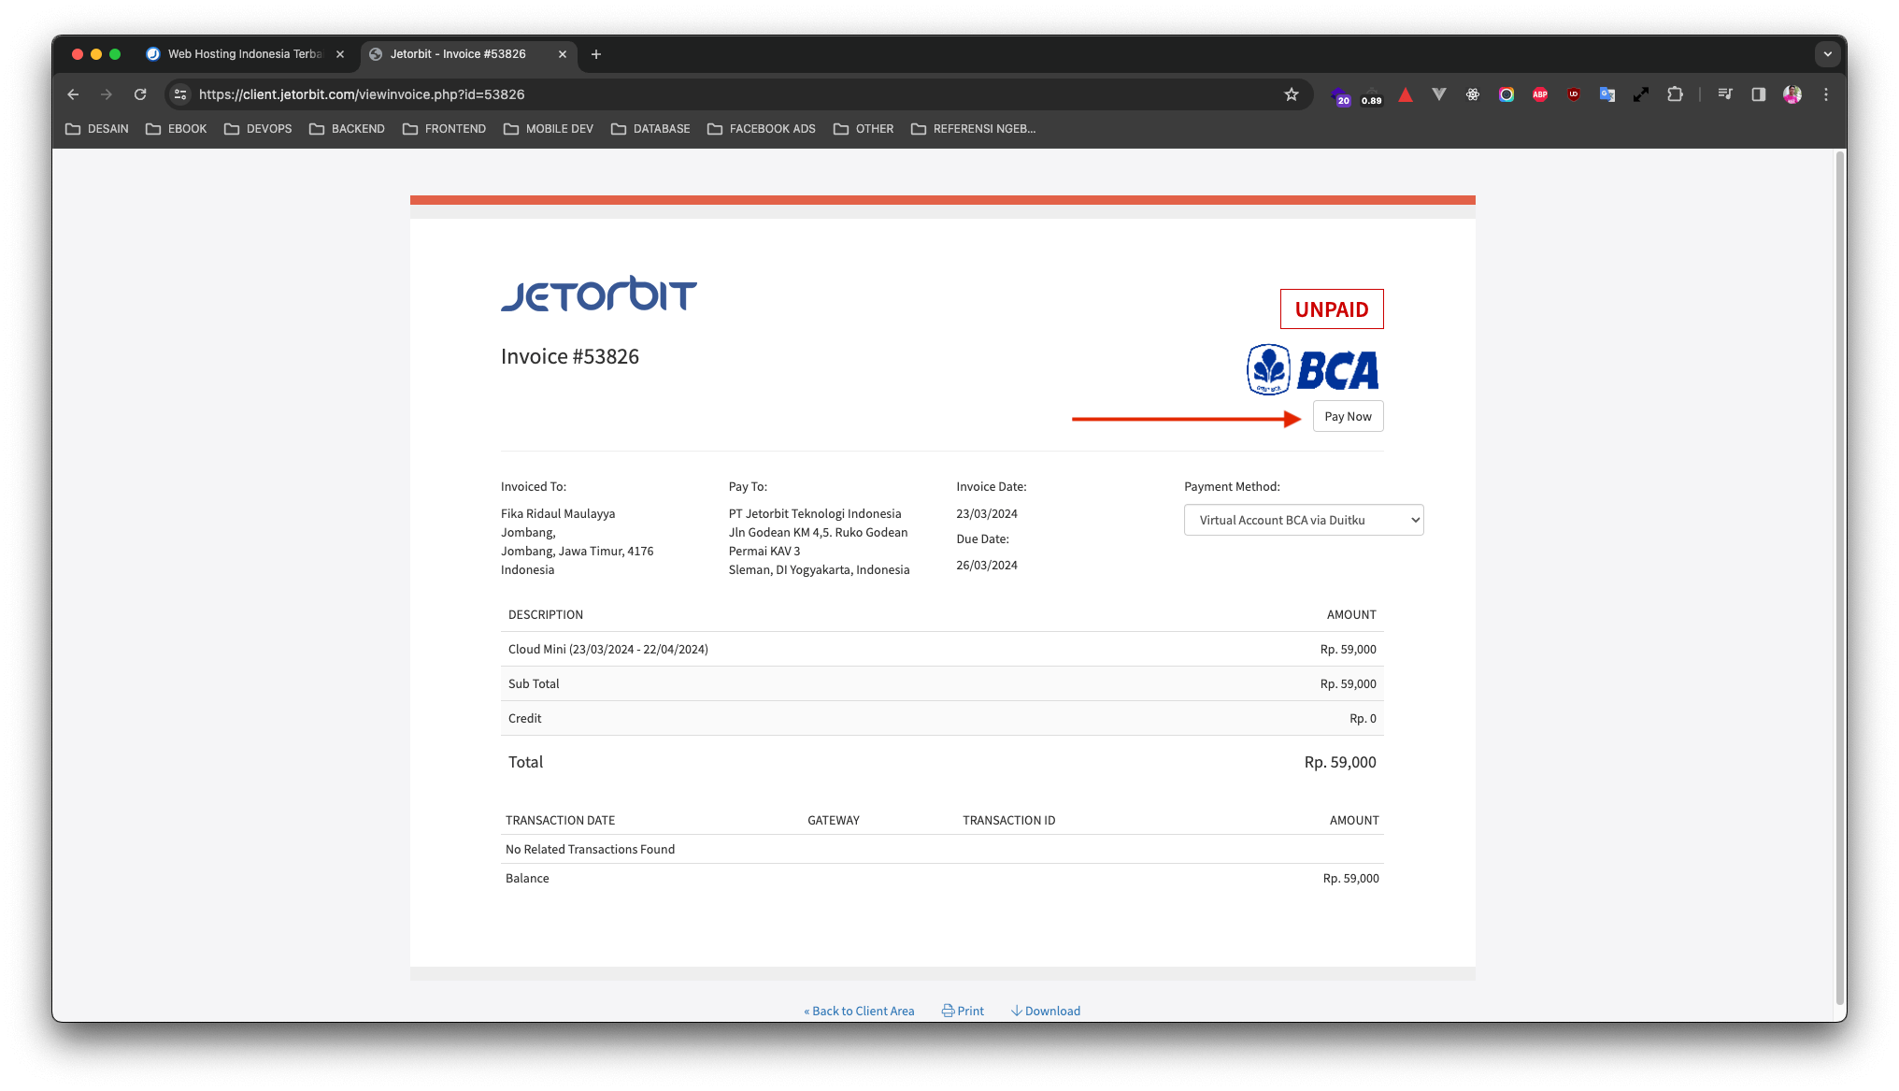Click the Credit amount Rp. 0

point(1363,718)
